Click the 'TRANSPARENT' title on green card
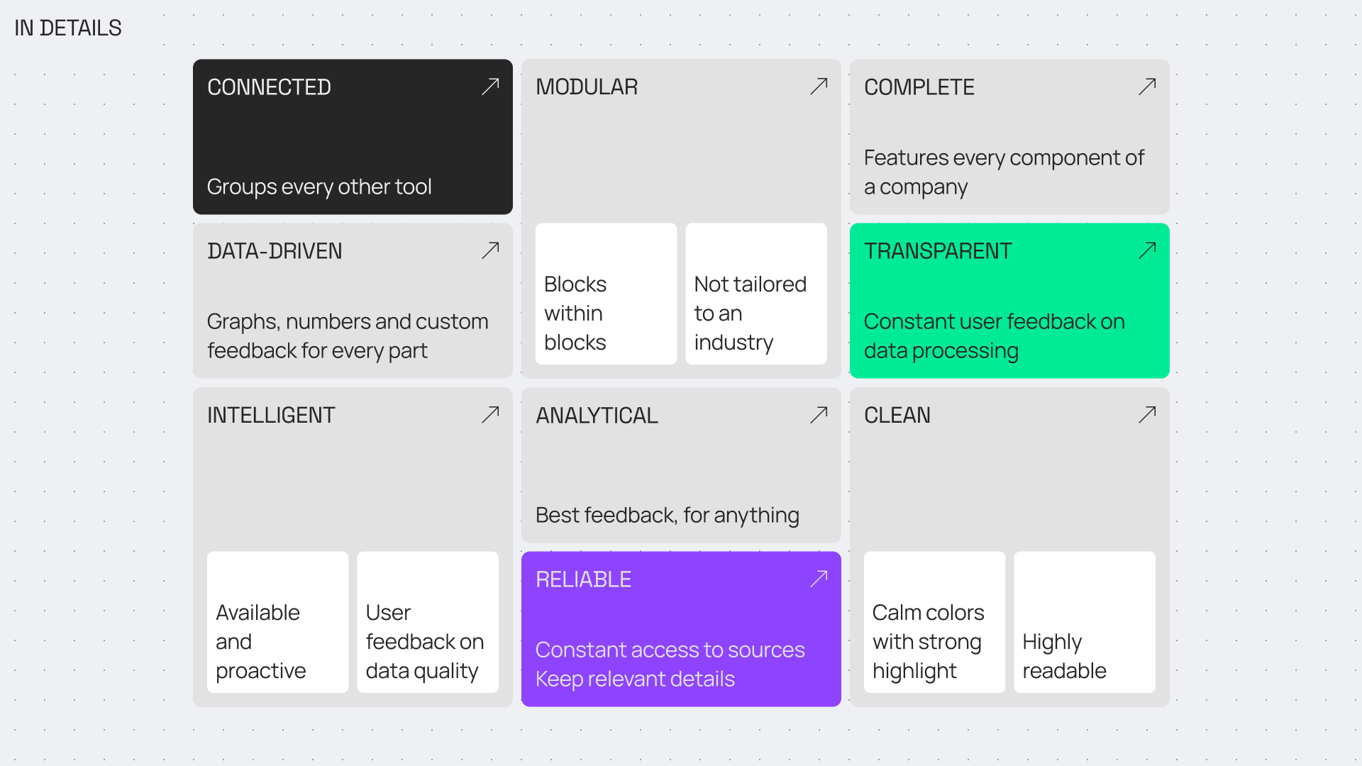The height and width of the screenshot is (766, 1362). tap(937, 251)
